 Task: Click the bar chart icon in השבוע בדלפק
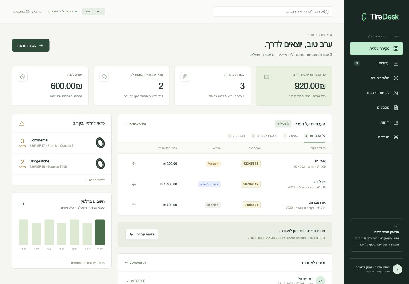click(22, 204)
